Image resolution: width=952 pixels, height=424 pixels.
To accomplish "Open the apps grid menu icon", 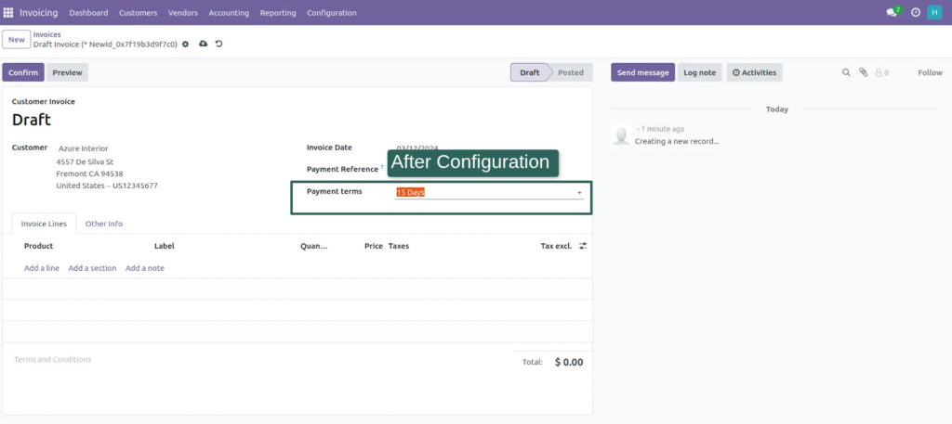I will [8, 13].
